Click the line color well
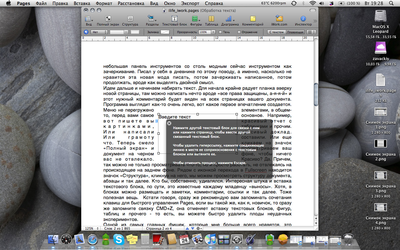The image size is (400, 250). tap(135, 32)
